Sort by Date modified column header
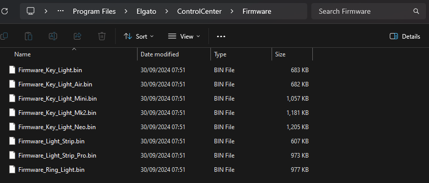429x183 pixels. tap(159, 54)
